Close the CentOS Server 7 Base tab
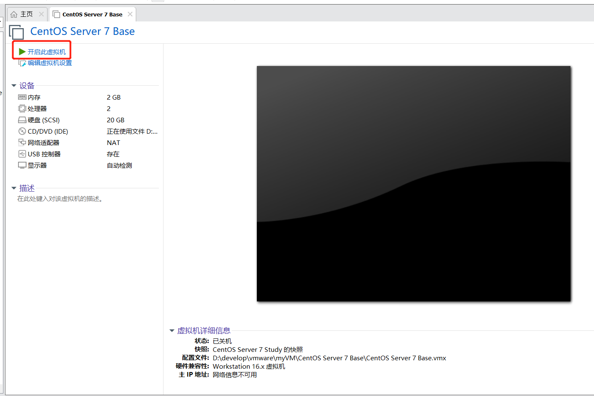 point(130,14)
